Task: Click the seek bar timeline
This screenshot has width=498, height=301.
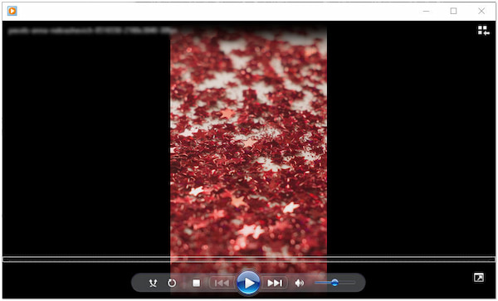Action: coord(249,260)
